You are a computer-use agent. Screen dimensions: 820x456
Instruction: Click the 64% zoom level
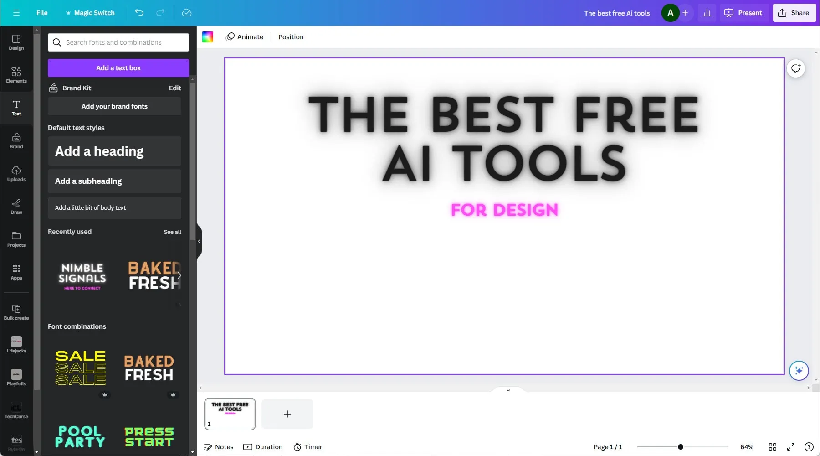click(747, 447)
